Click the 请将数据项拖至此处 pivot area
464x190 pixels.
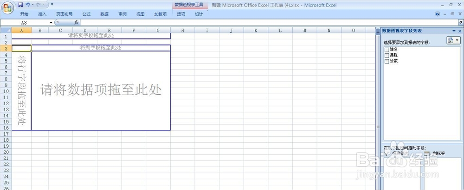[101, 90]
